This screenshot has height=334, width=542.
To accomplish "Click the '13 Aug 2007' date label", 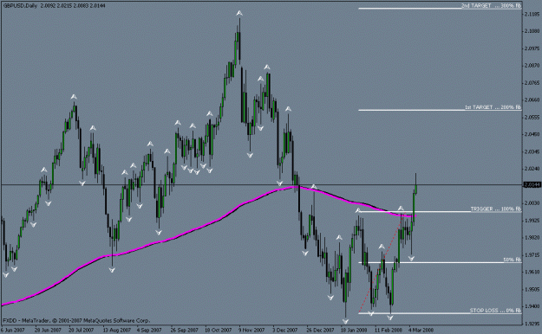I will pos(116,330).
